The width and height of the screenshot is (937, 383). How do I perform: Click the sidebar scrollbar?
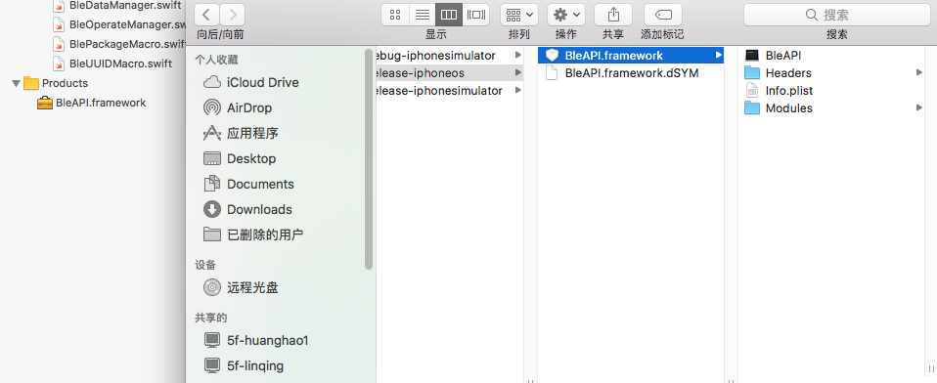(x=369, y=158)
